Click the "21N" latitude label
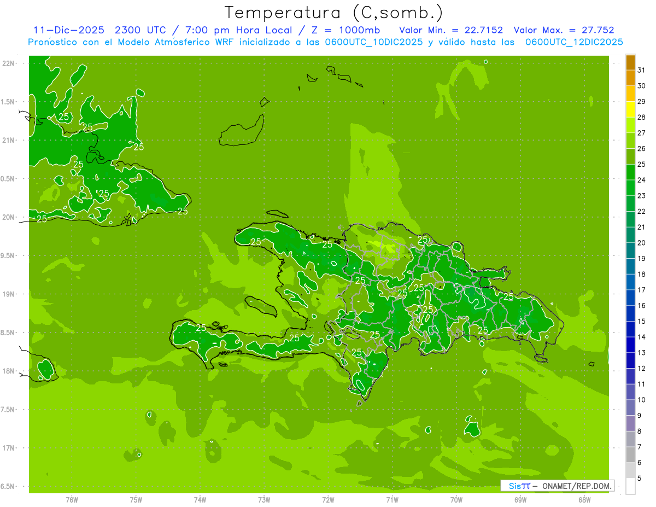 (x=9, y=140)
